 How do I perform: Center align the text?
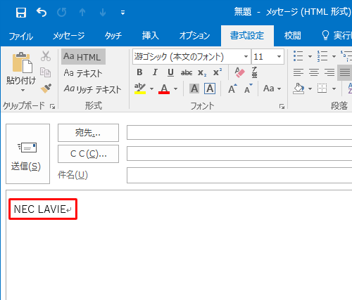coord(314,72)
